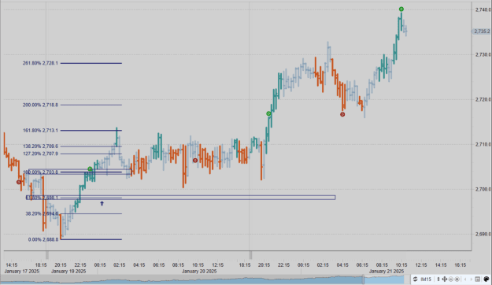
Task: Click the 127.20% 2,707.9 Fibonacci label
Action: coord(40,154)
